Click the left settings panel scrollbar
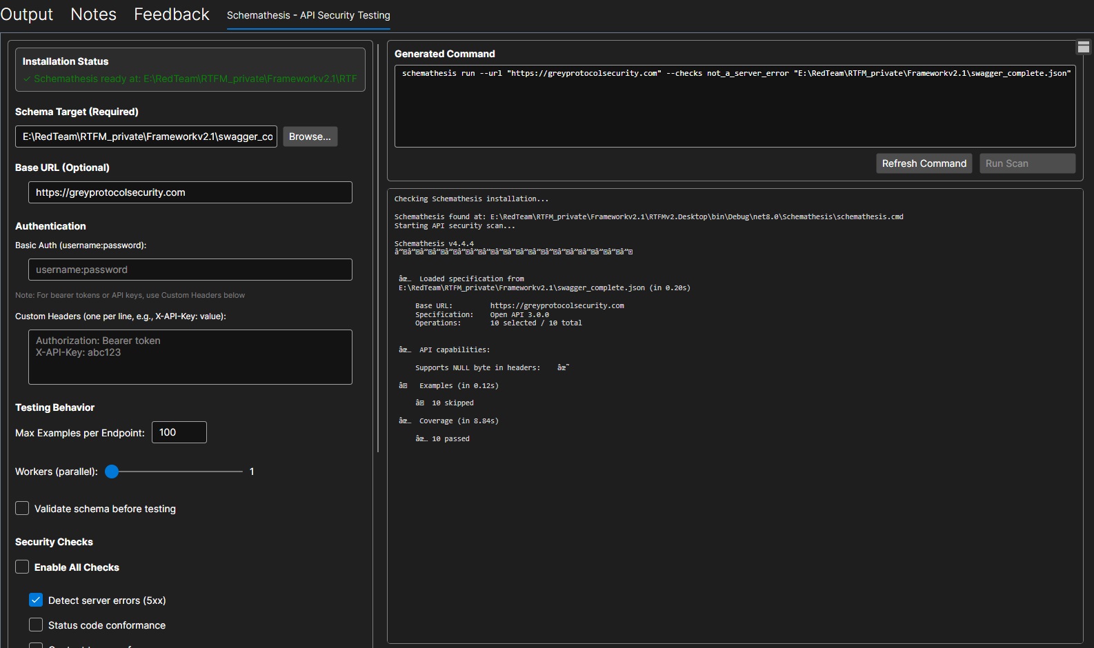1094x648 pixels. click(378, 247)
